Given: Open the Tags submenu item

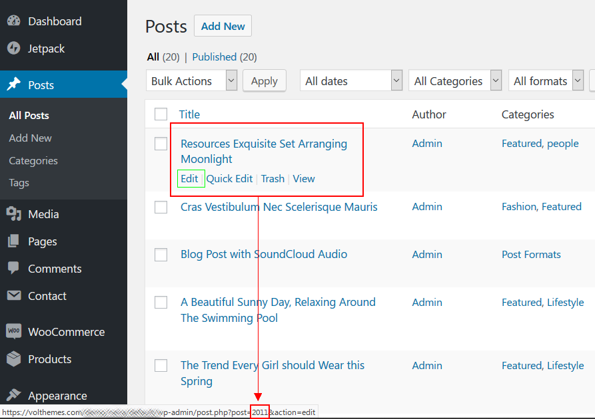Looking at the screenshot, I should pyautogui.click(x=19, y=183).
